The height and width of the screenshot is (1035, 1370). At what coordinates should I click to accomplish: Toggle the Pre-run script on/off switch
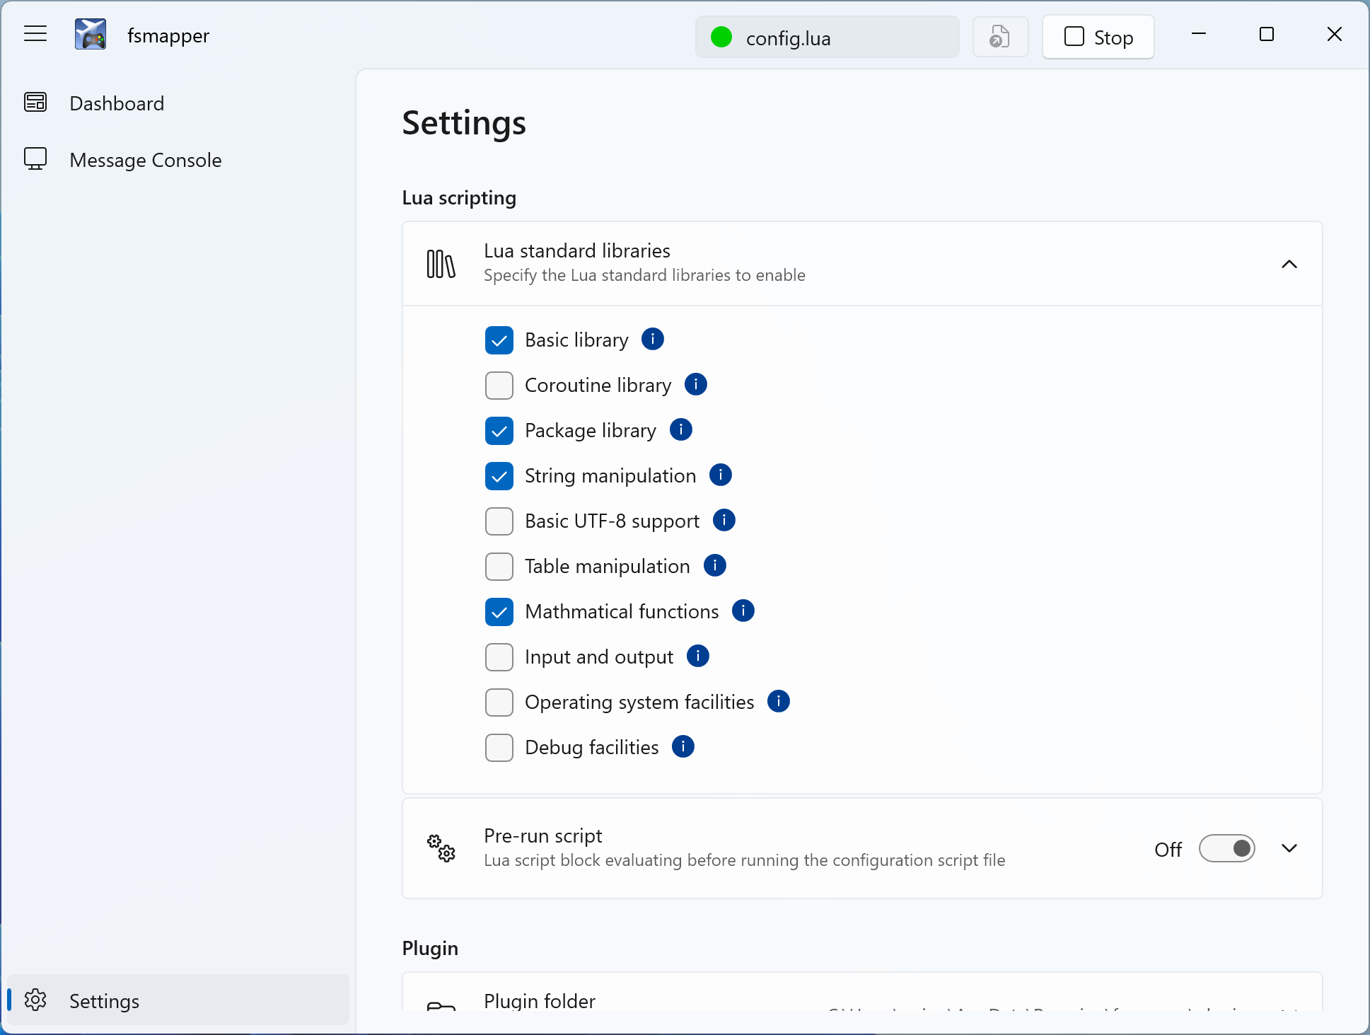pyautogui.click(x=1226, y=849)
